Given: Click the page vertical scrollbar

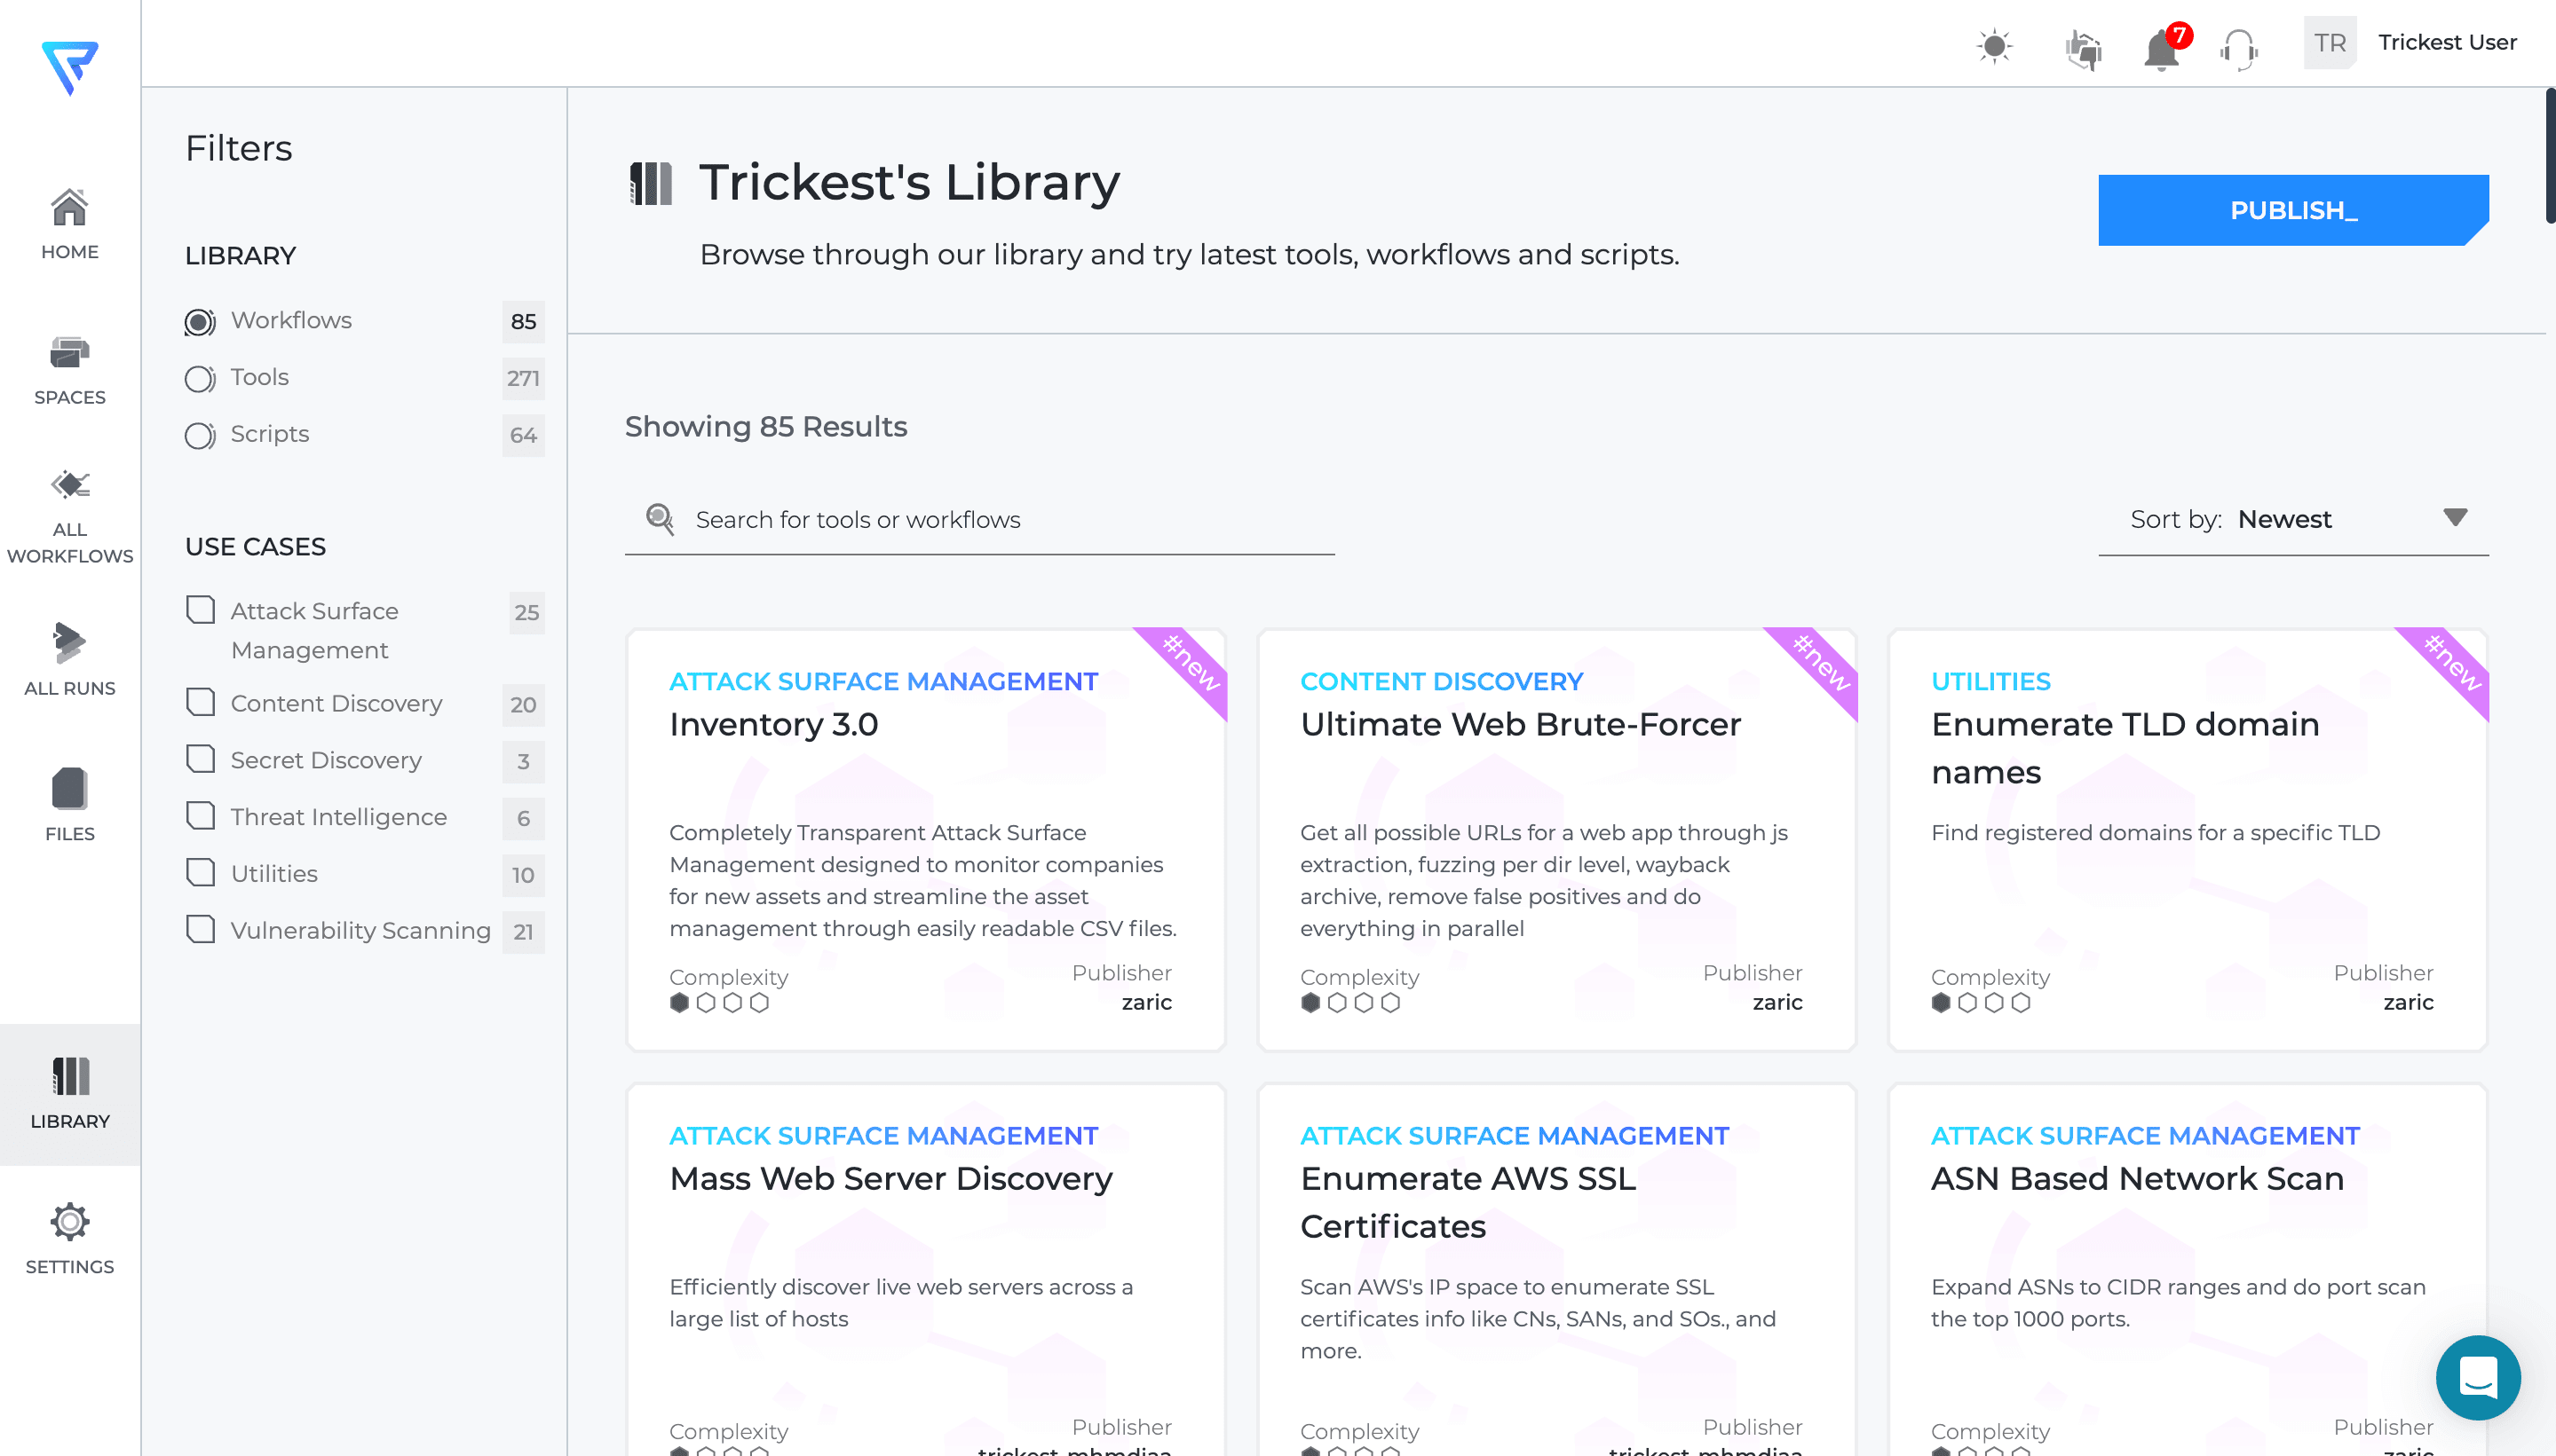Looking at the screenshot, I should [x=2550, y=156].
